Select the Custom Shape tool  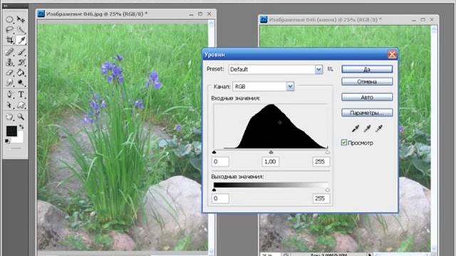tap(21, 105)
